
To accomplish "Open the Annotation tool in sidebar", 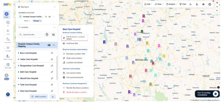I will pos(8,40).
